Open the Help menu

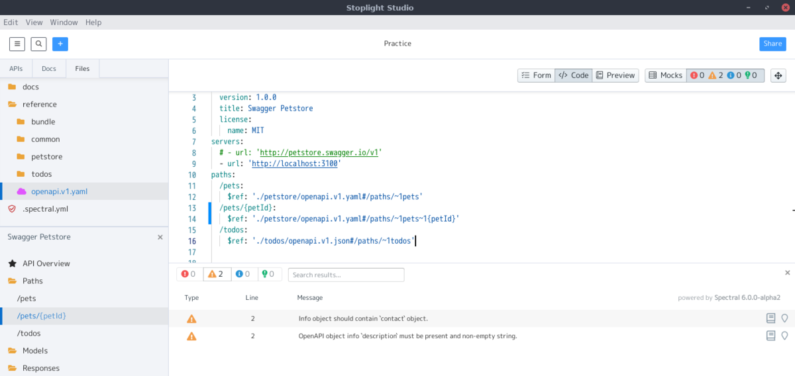94,22
